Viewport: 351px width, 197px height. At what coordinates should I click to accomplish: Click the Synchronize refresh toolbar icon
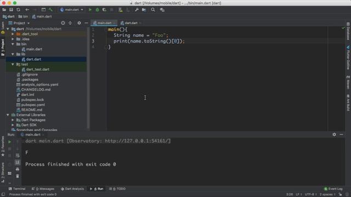click(x=18, y=10)
